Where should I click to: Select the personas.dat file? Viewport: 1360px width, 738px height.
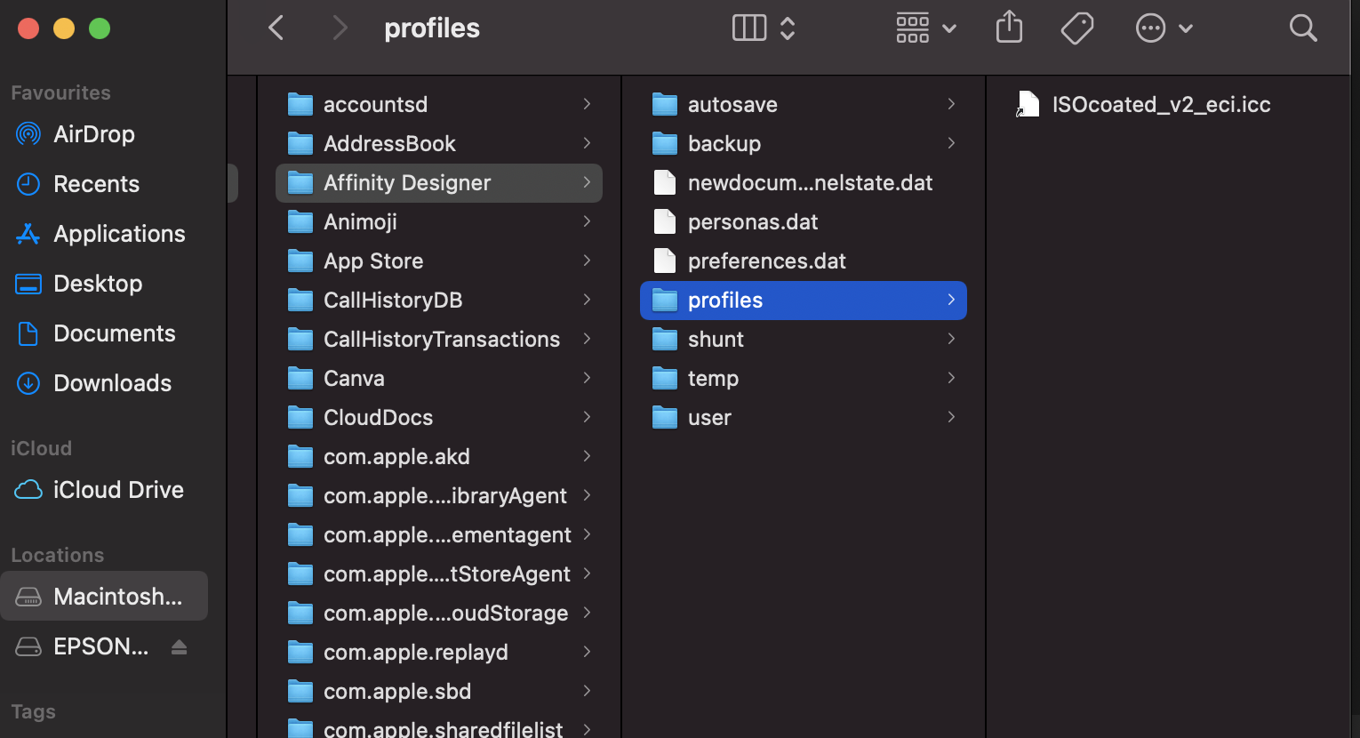804,222
